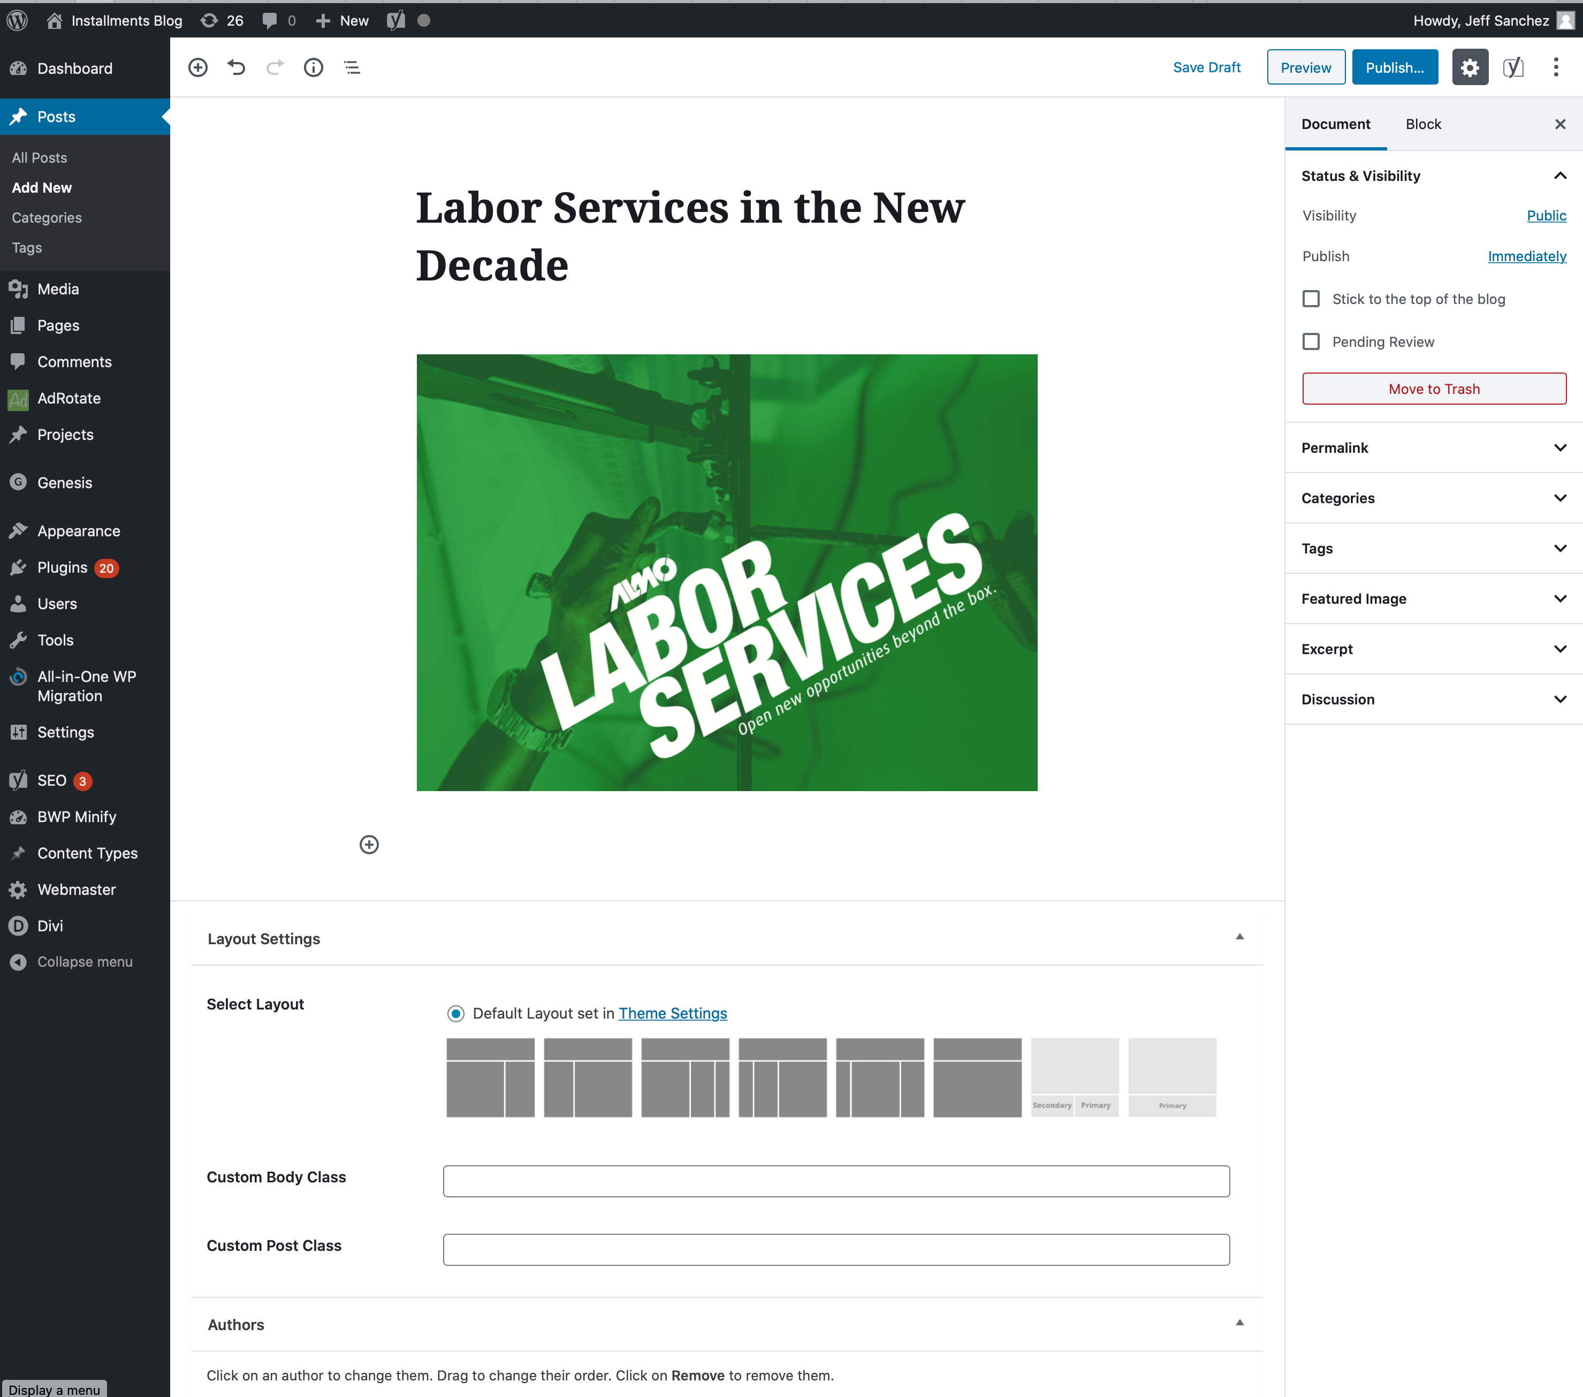Expand the Featured Image panel

(x=1433, y=598)
